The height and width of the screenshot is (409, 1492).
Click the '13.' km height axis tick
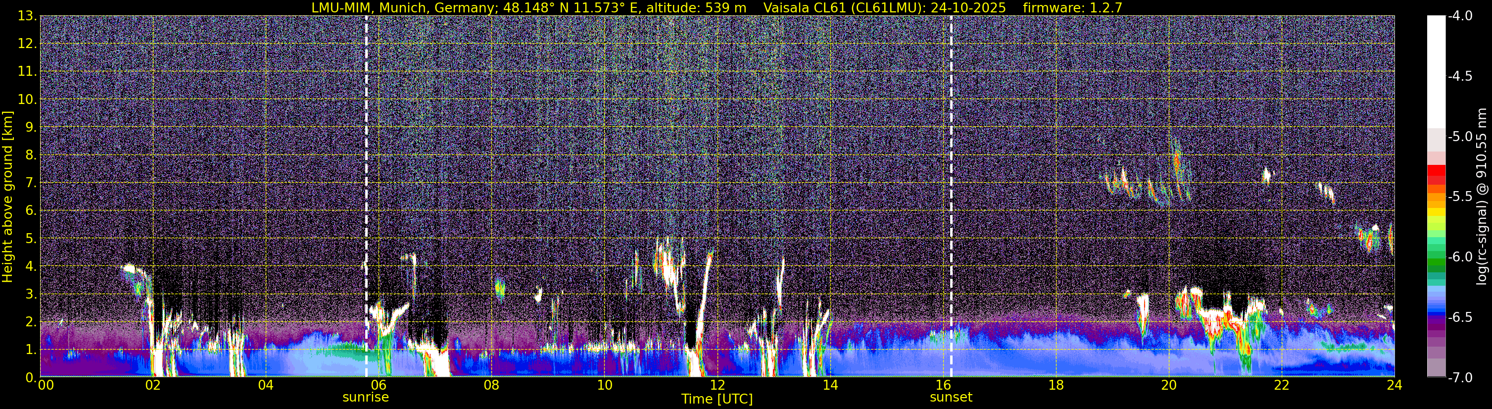(27, 16)
